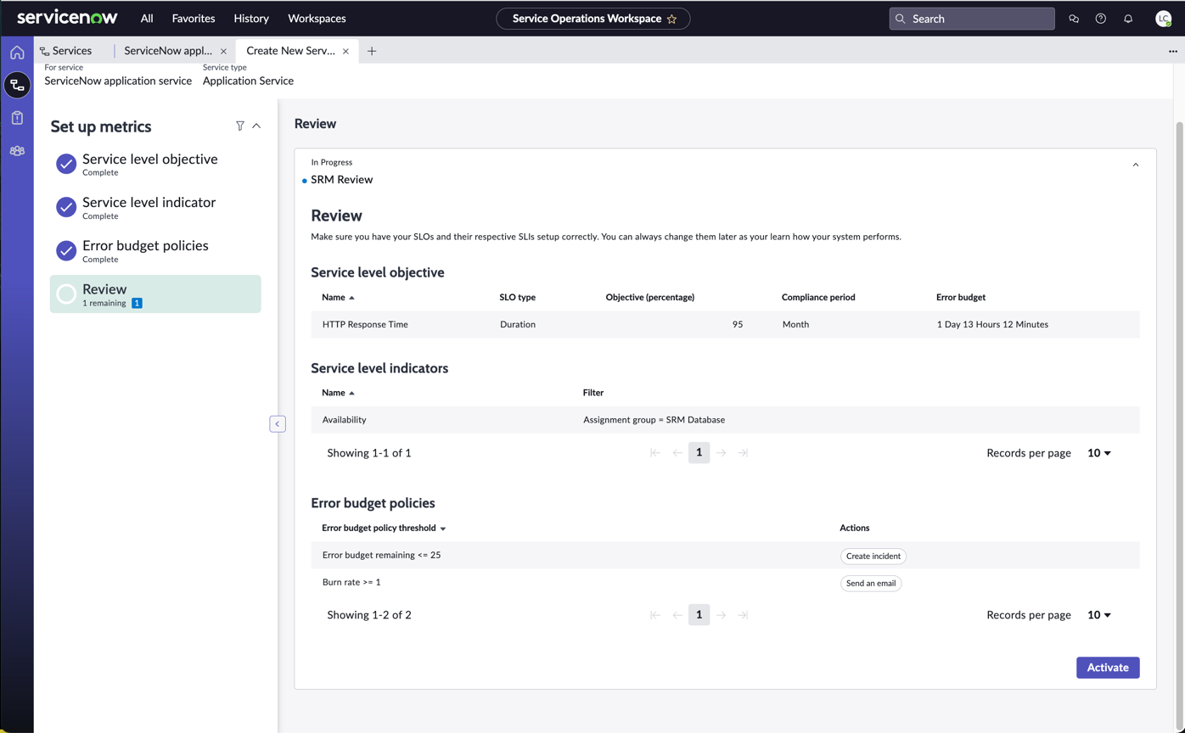
Task: Open the clipboard list icon in sidebar
Action: point(17,118)
